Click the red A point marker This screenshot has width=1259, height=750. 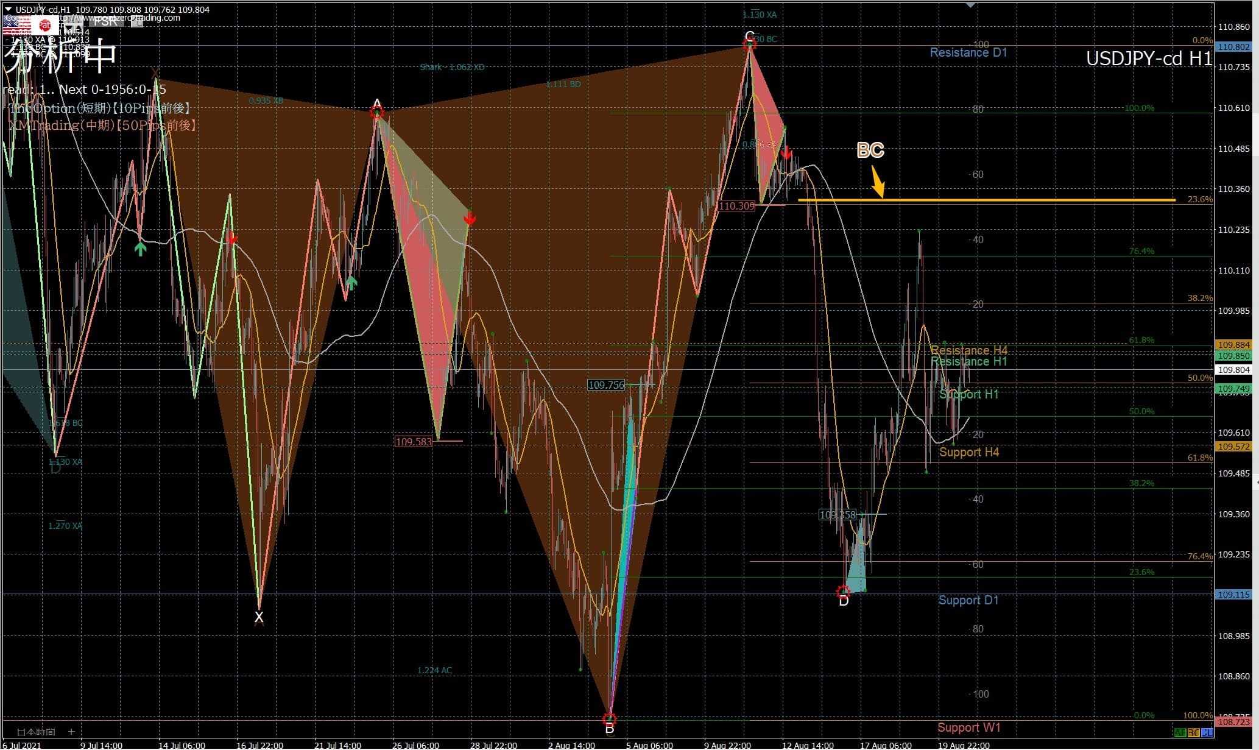[x=377, y=112]
